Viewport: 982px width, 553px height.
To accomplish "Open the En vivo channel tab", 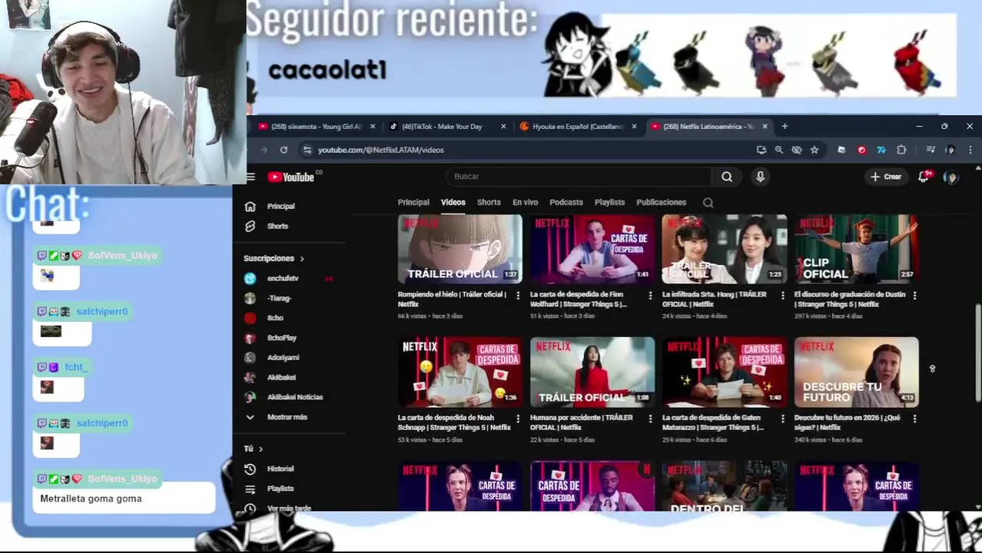I will tap(525, 203).
